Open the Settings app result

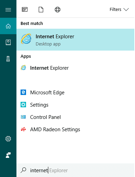pyautogui.click(x=75, y=105)
